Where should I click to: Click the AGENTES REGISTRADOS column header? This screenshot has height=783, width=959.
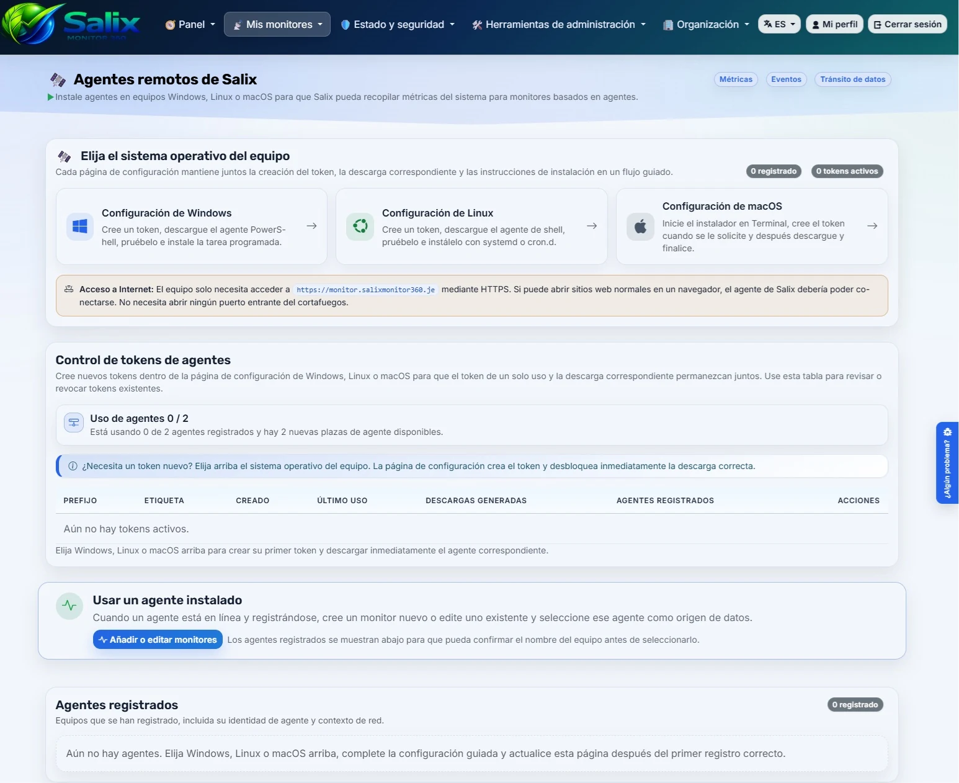(x=665, y=501)
